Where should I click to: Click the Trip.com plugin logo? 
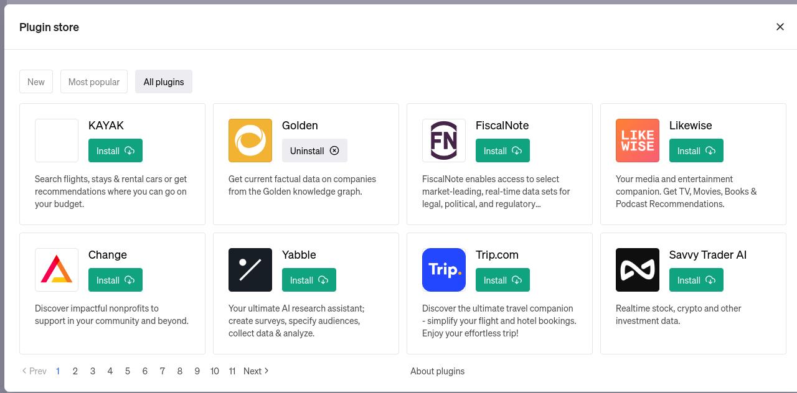tap(444, 270)
